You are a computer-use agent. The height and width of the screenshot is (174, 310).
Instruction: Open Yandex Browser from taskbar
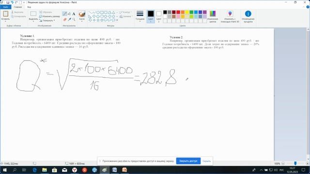[x=75, y=170]
